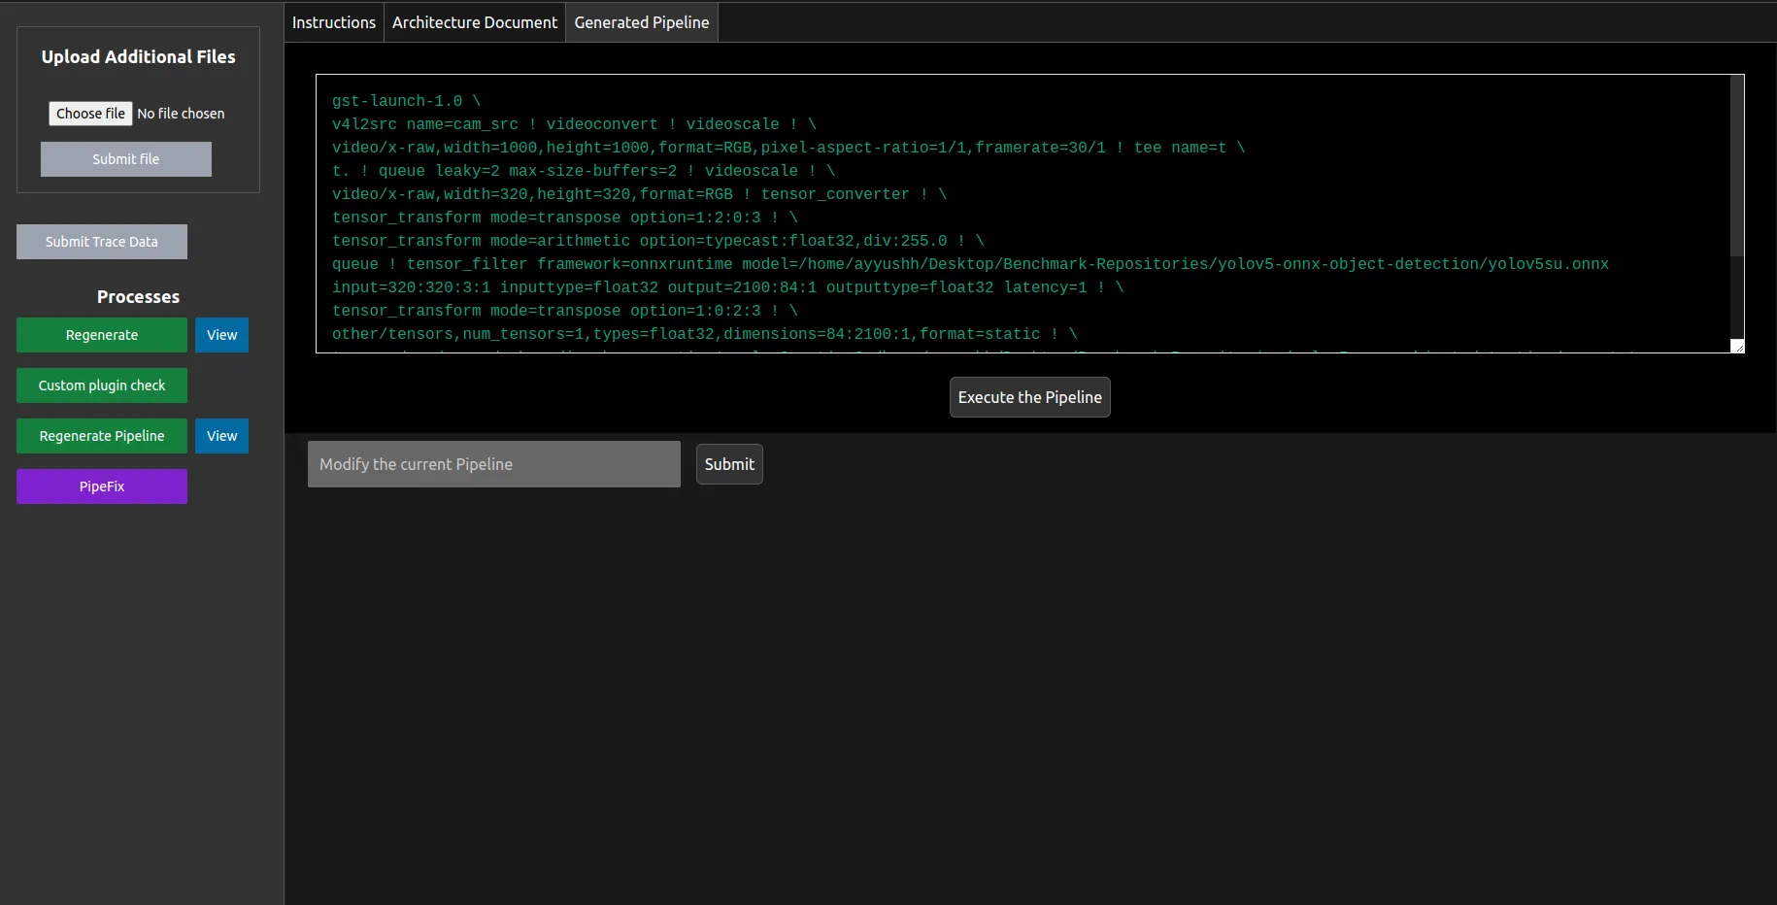Viewport: 1777px width, 905px height.
Task: Click View next to Regenerate Pipeline
Action: pyautogui.click(x=221, y=436)
